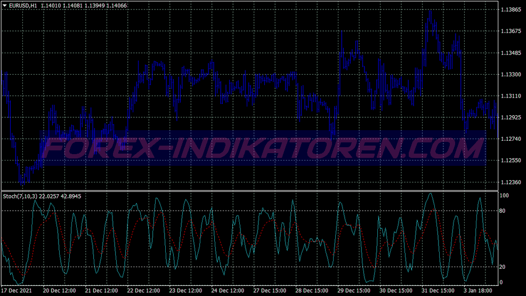526x296 pixels.
Task: Click the 1.13865 price scale label
Action: pyautogui.click(x=511, y=10)
